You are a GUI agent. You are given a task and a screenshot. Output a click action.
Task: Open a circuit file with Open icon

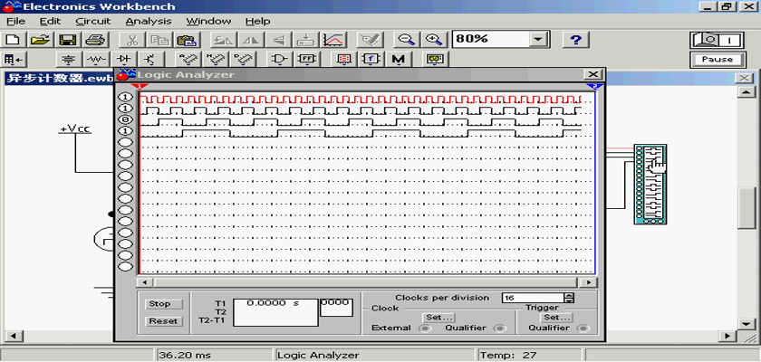point(39,40)
